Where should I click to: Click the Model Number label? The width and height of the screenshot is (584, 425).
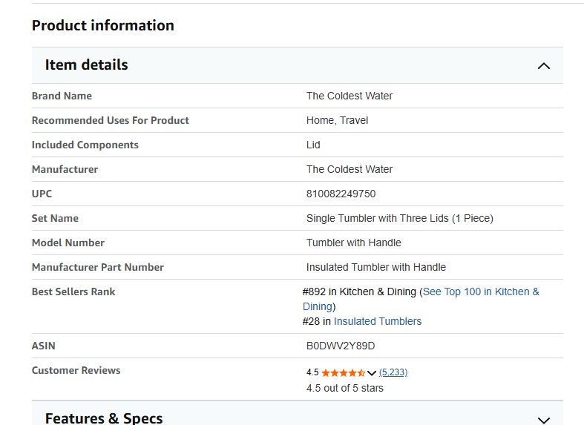[68, 243]
